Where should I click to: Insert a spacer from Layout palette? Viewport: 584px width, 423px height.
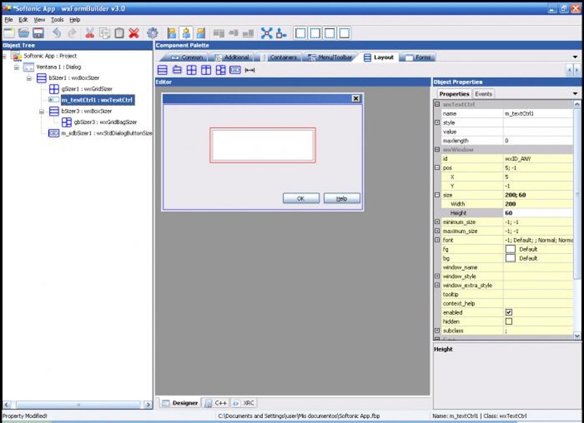coord(250,70)
